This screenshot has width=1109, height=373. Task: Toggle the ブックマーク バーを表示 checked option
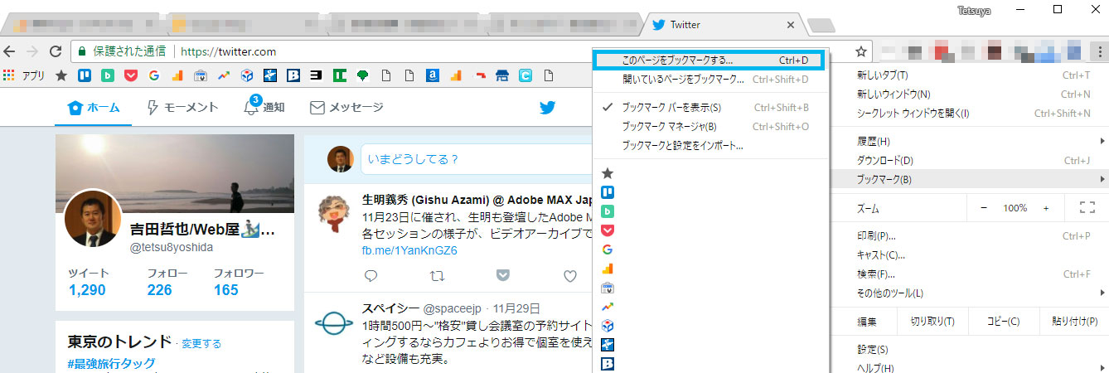pyautogui.click(x=671, y=107)
